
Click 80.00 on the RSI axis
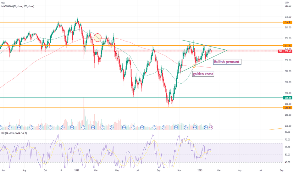tap(287, 132)
